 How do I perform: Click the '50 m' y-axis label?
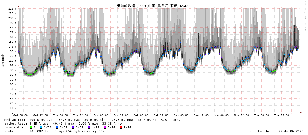[x=13, y=89]
